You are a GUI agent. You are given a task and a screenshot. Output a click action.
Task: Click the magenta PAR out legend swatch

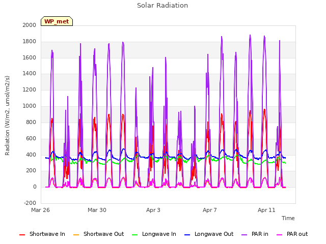(280, 235)
